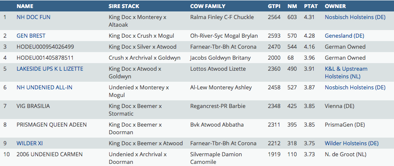Select the PRISMAGEN QUEEN ADEEN name cell
This screenshot has width=394, height=166.
point(51,125)
